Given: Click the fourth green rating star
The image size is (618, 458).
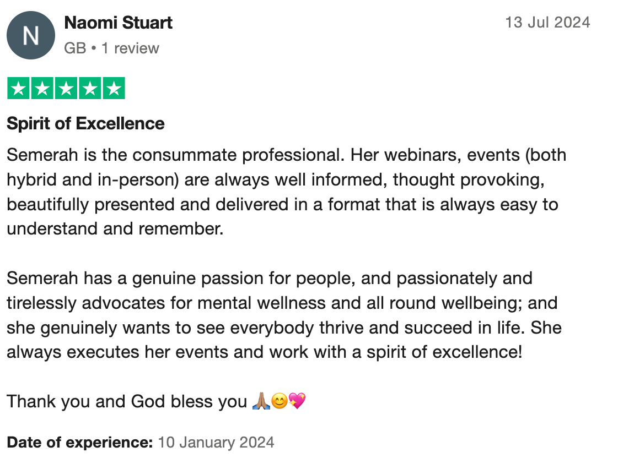Looking at the screenshot, I should pos(90,89).
